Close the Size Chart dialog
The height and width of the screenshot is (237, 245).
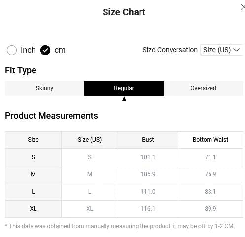(243, 7)
